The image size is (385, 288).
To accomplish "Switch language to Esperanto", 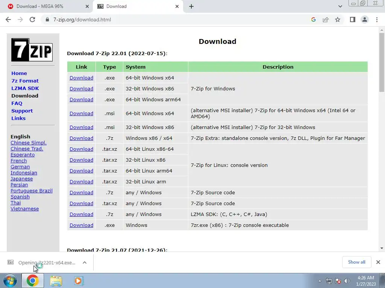I will (x=23, y=155).
